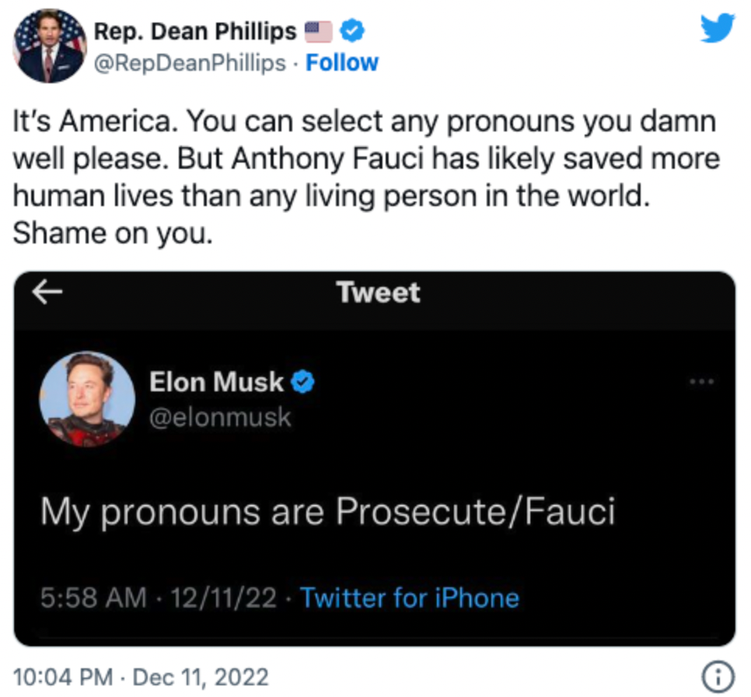
Task: Click the American flag emoji
Action: click(x=319, y=32)
